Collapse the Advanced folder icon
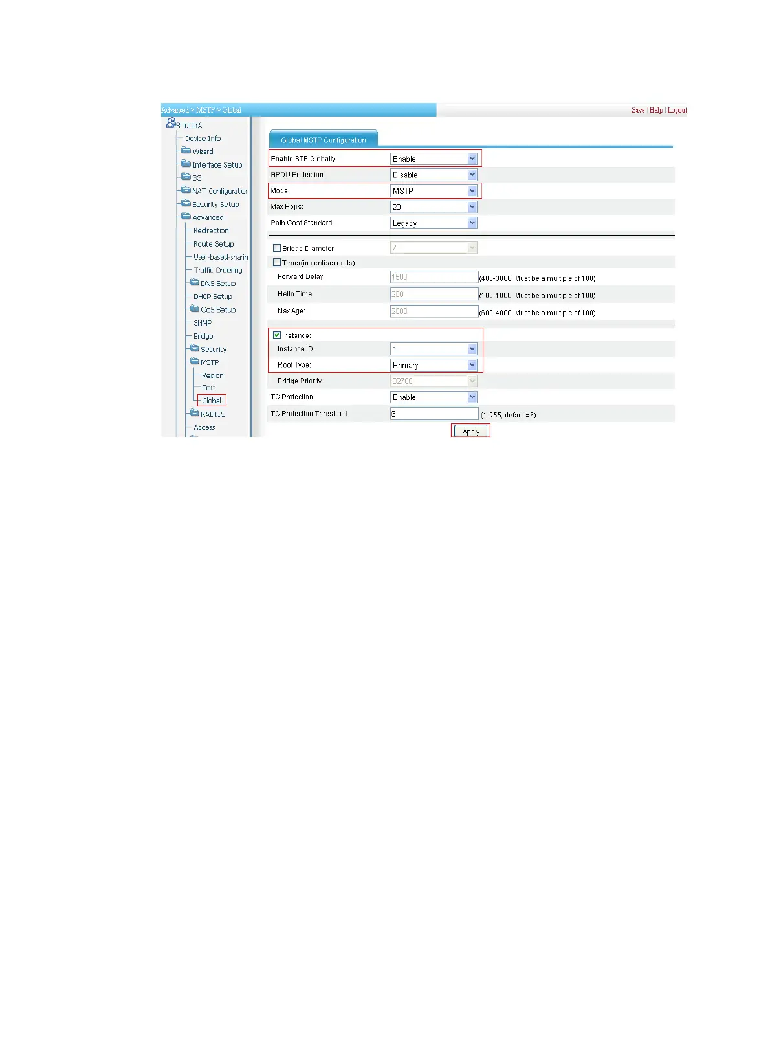 (x=186, y=217)
